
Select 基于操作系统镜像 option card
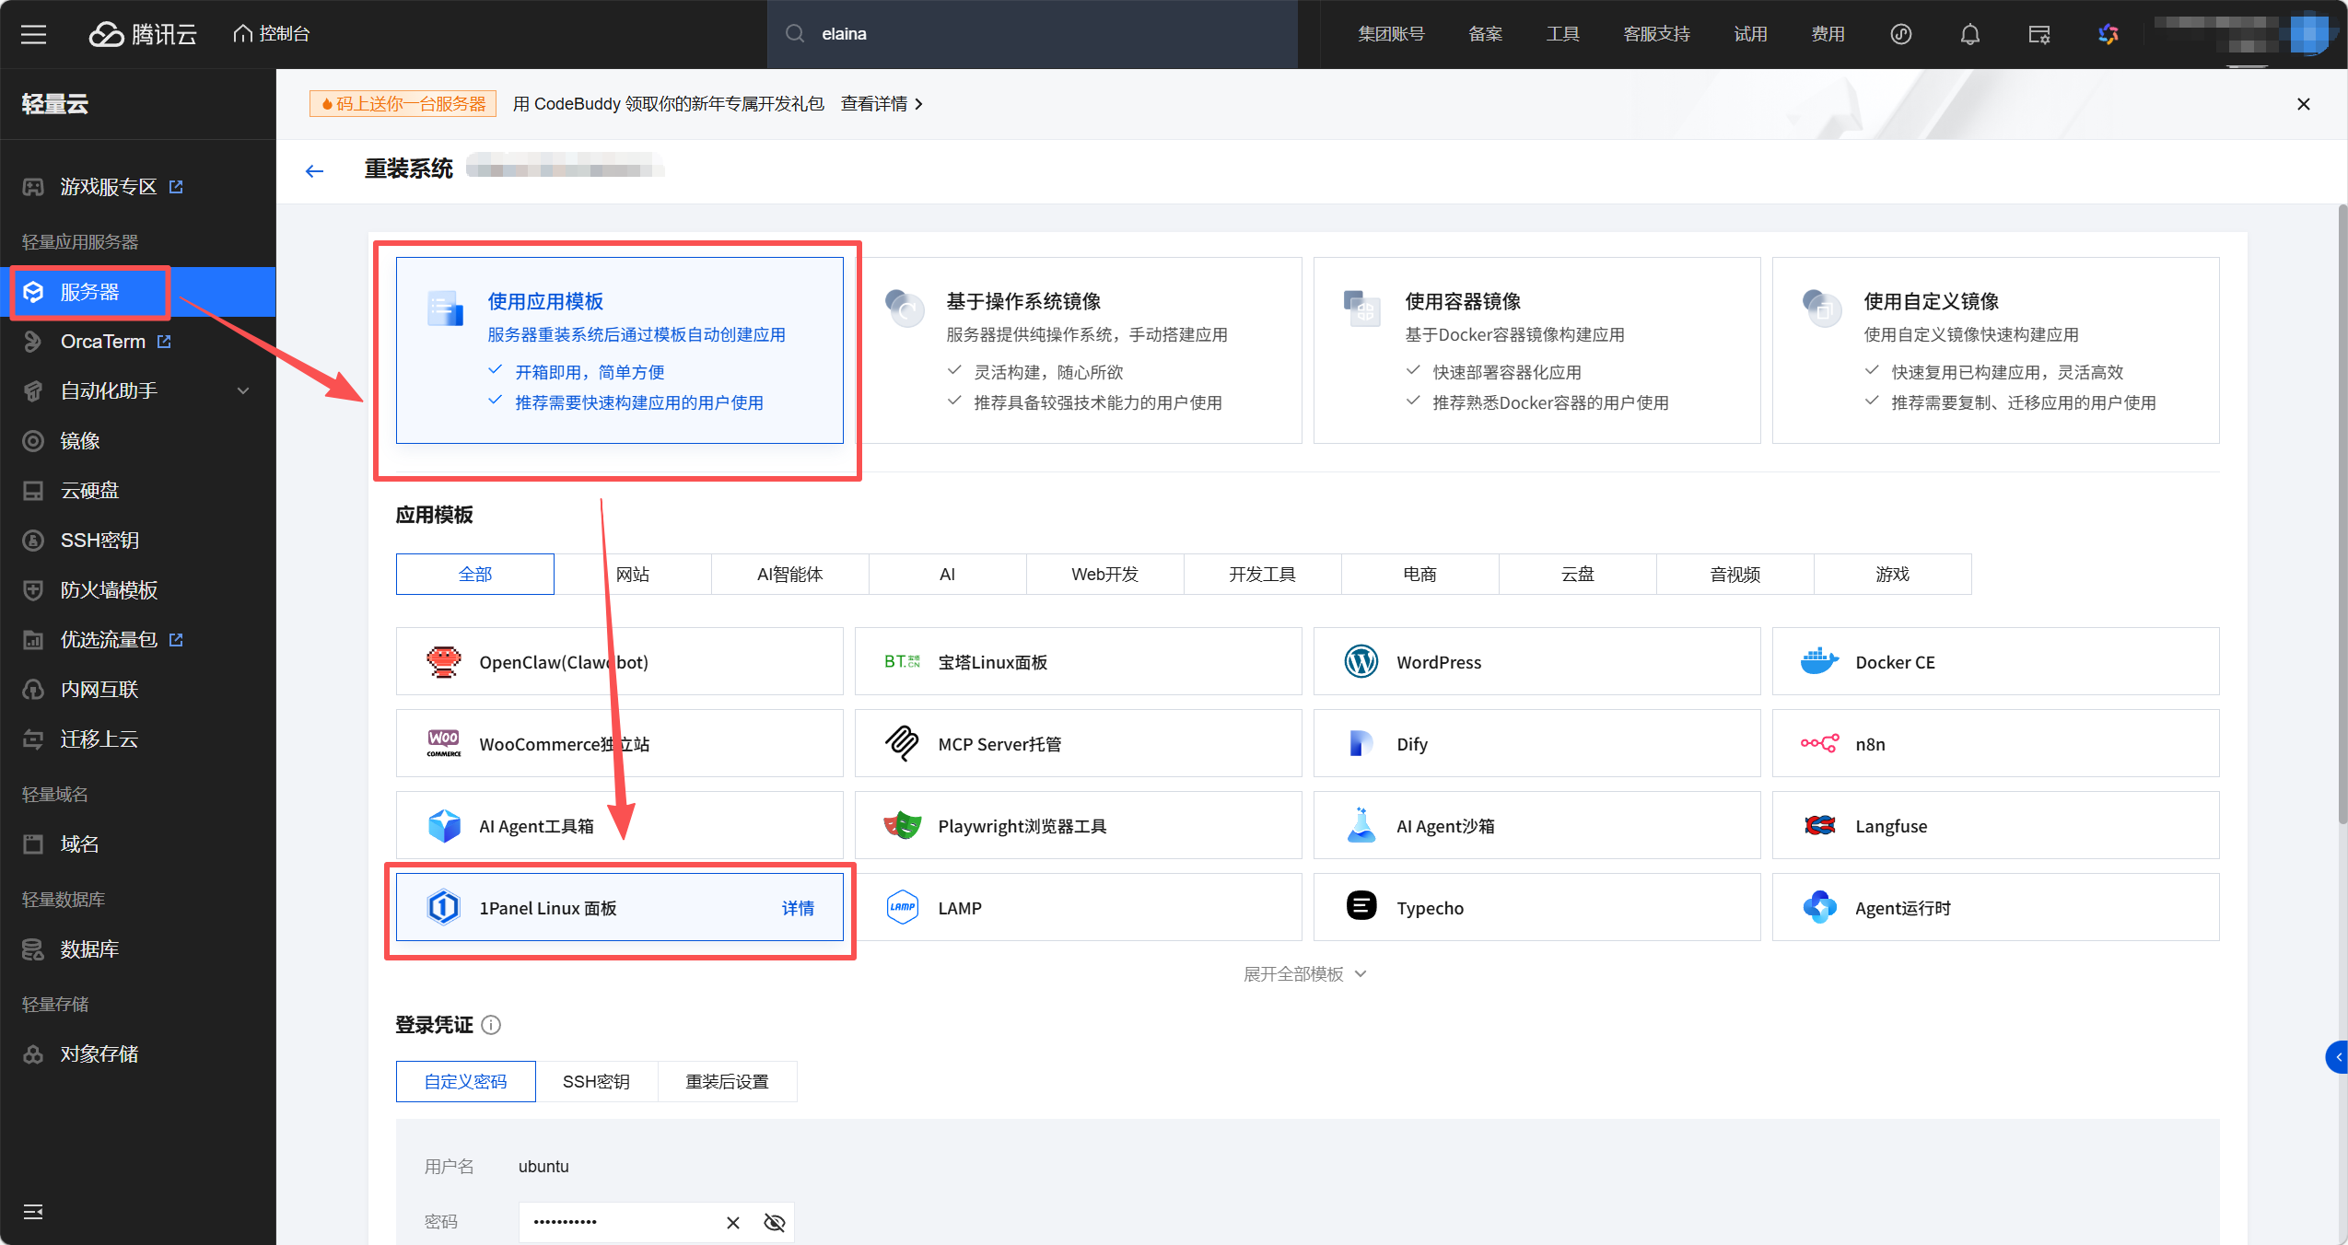pos(1078,351)
